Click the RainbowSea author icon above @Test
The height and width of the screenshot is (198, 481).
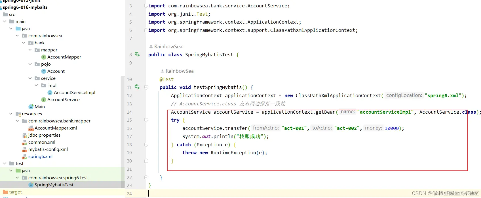[163, 71]
